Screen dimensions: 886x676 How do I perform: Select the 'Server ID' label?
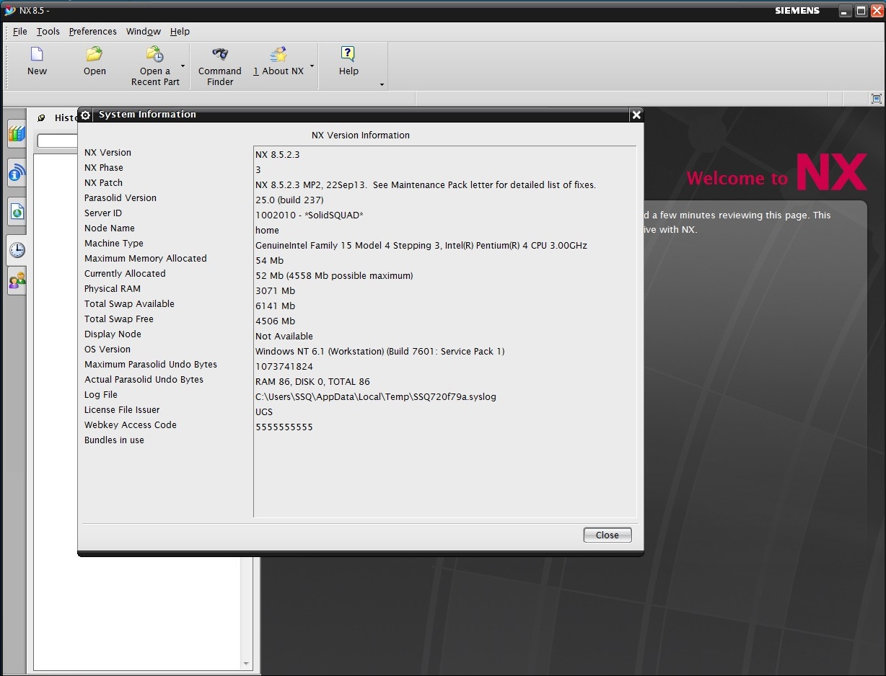103,213
